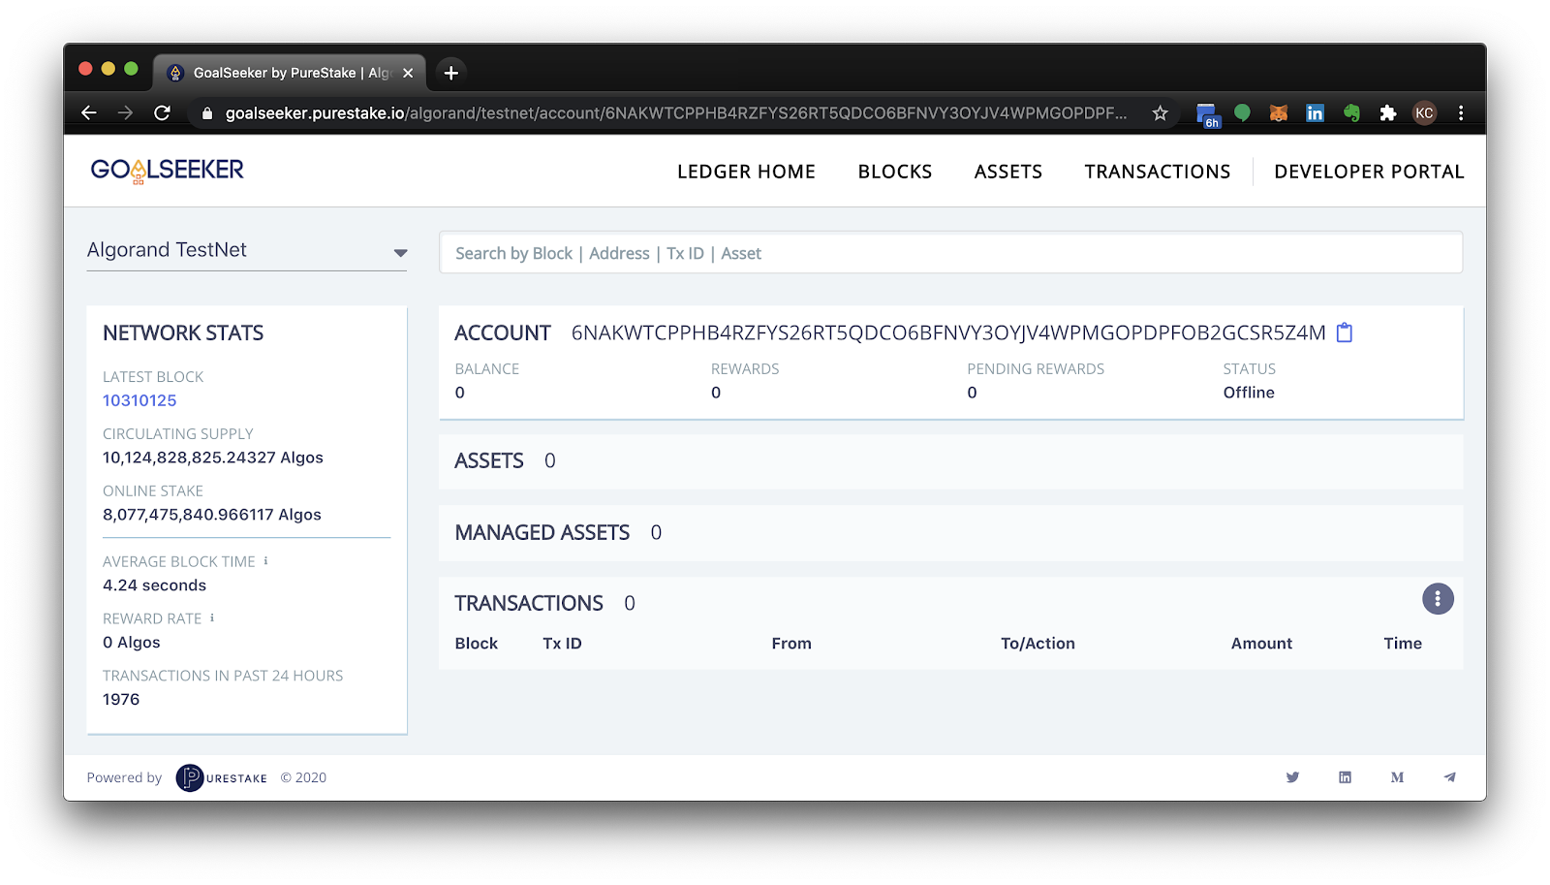Bookmark the page with the star icon
This screenshot has width=1550, height=885.
1160,112
